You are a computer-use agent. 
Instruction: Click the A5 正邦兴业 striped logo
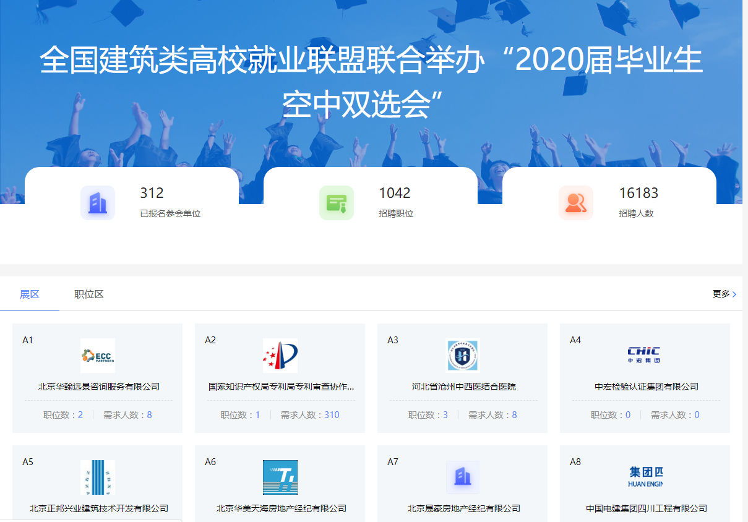98,477
